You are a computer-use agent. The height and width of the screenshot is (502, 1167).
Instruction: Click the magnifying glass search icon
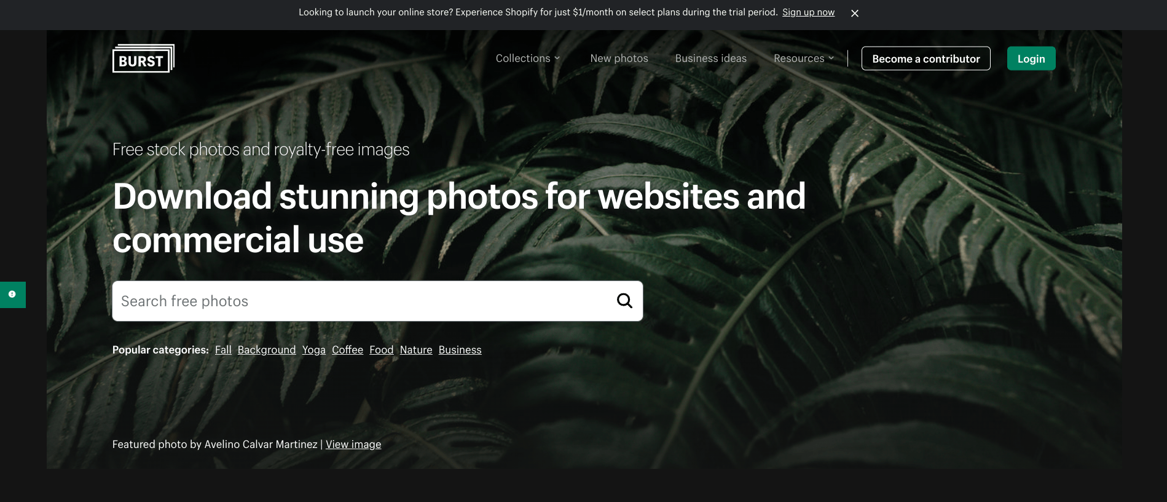624,301
